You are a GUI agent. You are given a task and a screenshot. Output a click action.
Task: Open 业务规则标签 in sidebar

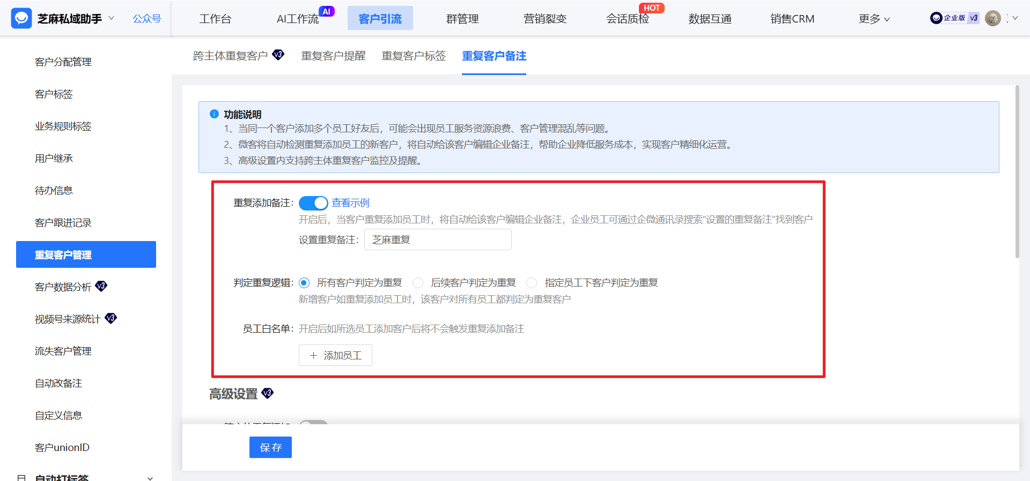[x=63, y=126]
